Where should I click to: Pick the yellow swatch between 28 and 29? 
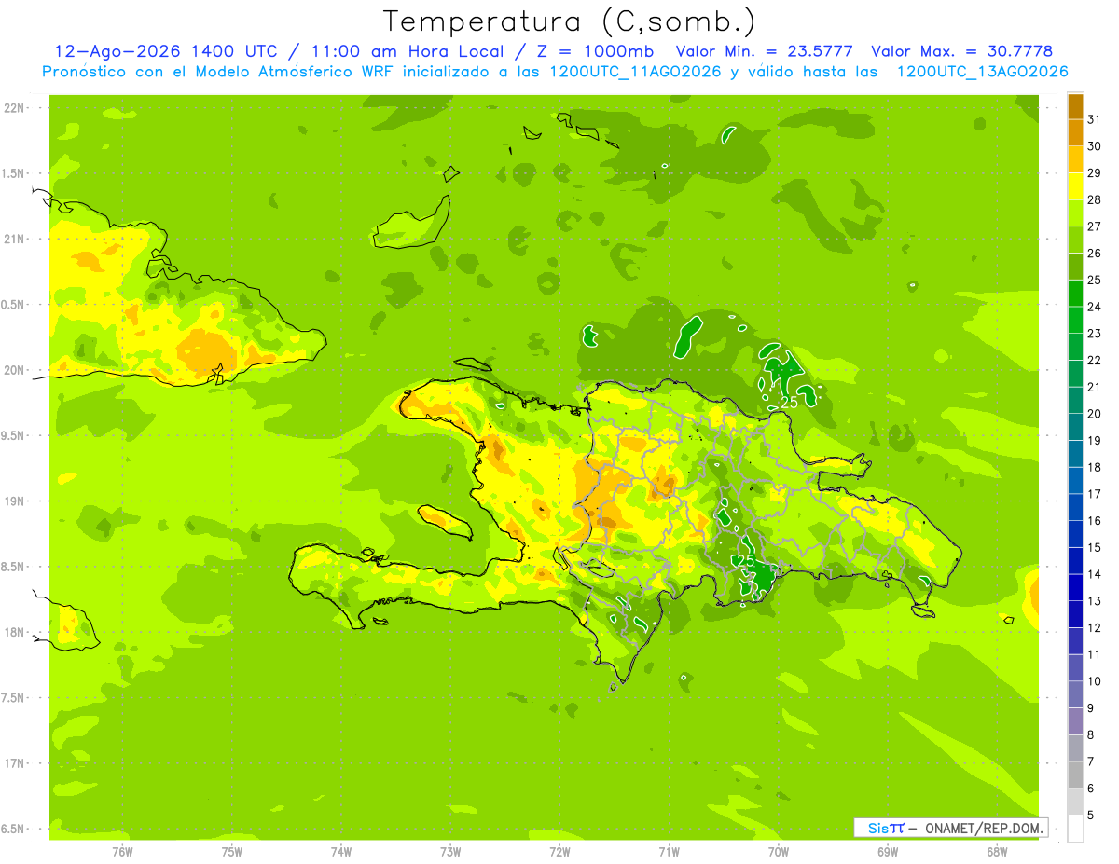[x=1075, y=186]
